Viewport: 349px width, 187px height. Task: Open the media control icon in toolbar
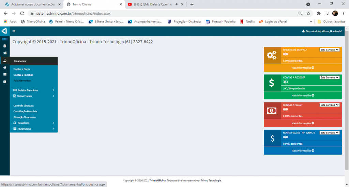327,13
